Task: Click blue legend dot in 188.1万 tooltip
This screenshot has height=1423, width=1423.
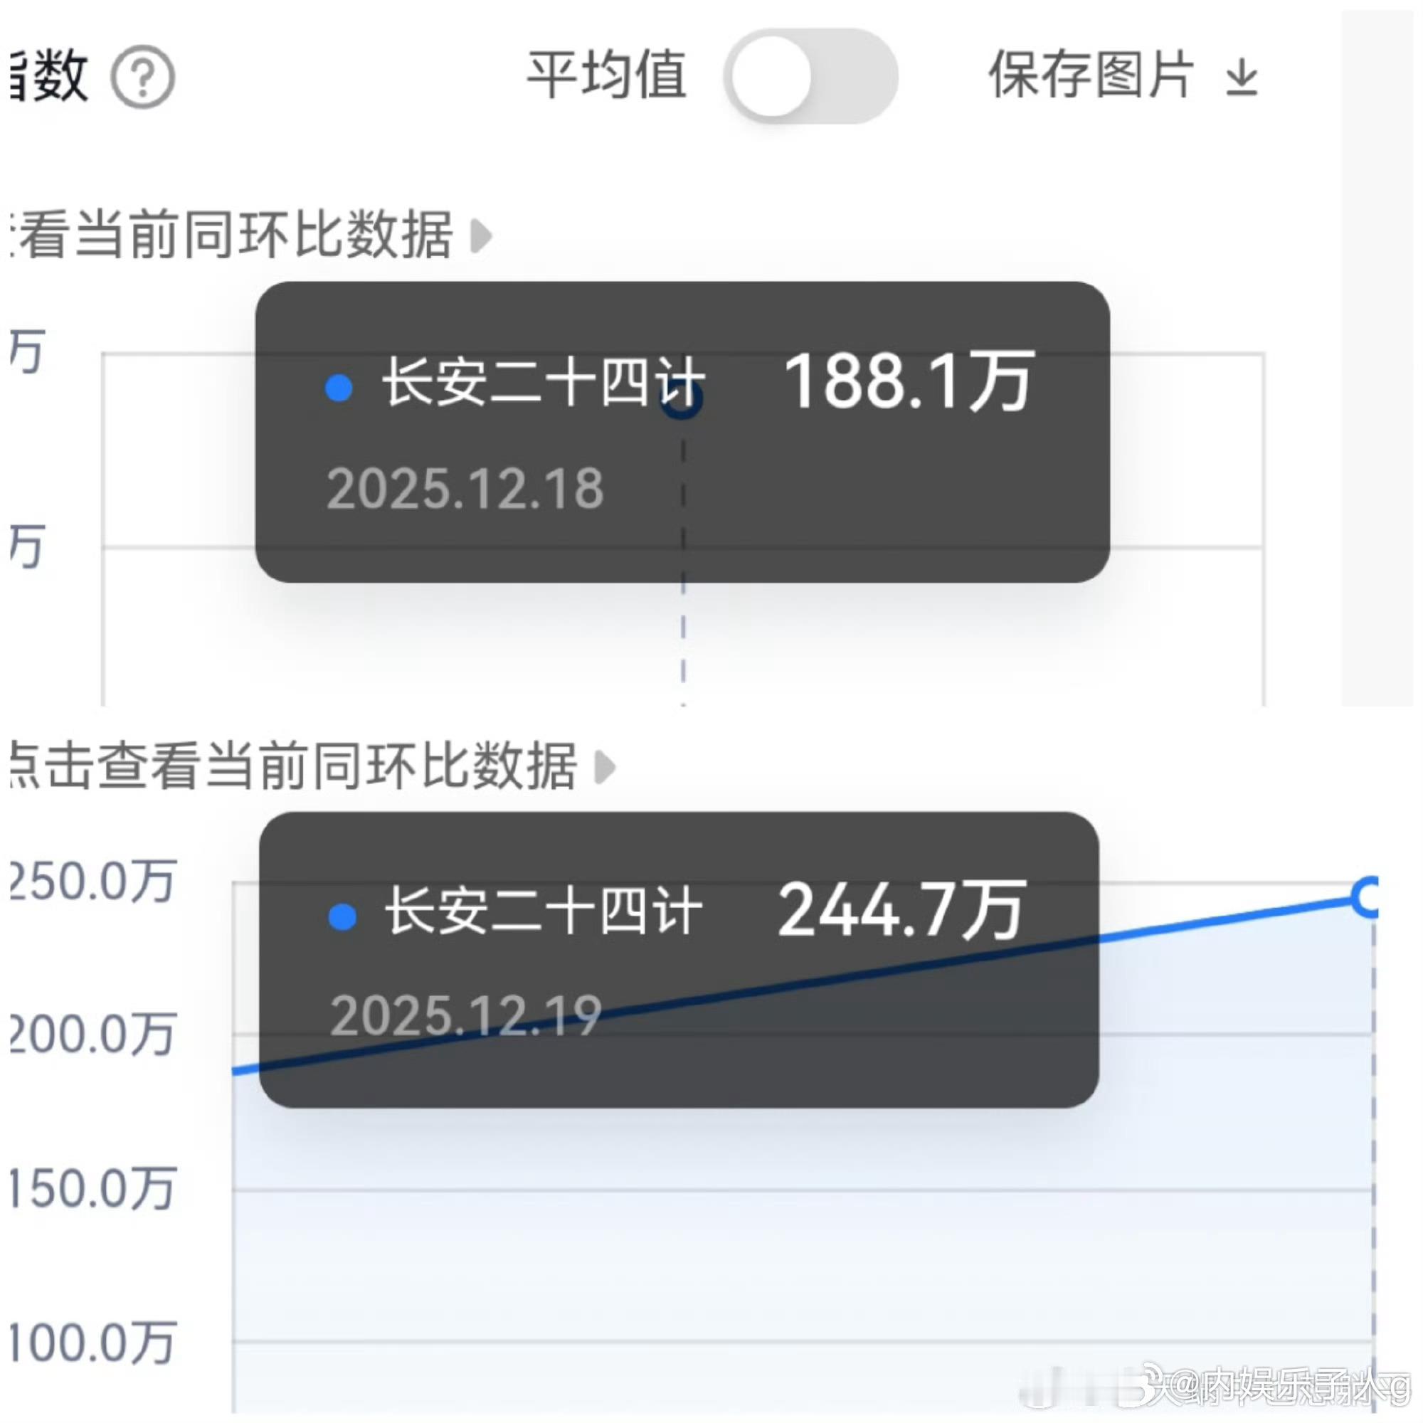Action: pyautogui.click(x=339, y=388)
